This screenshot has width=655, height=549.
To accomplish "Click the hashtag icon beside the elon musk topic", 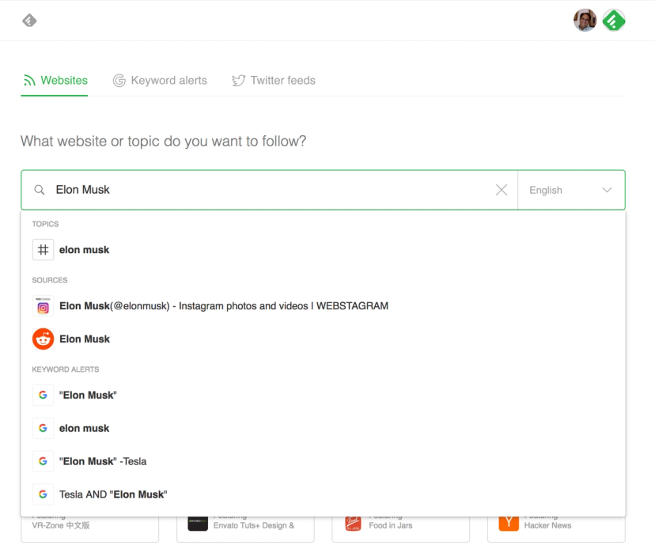I will click(x=44, y=249).
